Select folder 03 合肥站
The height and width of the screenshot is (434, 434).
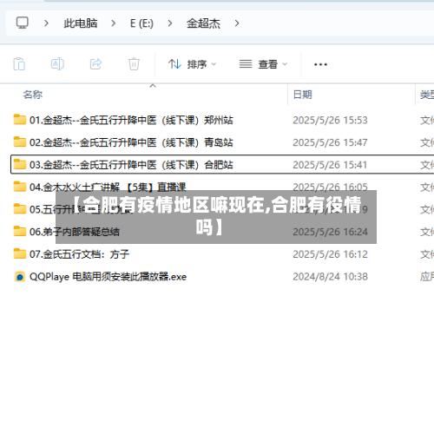pos(131,165)
